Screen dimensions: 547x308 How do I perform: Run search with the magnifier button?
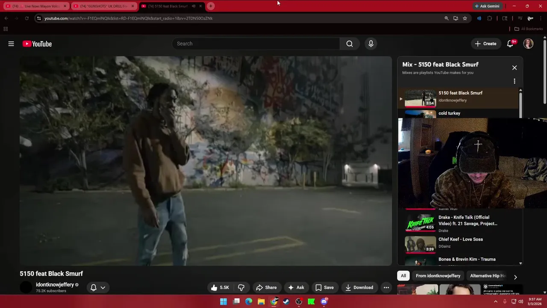tap(350, 44)
